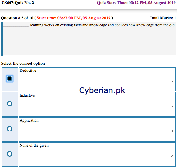Image resolution: width=178 pixels, height=168 pixels.
Task: Click the 'Question # 5 of 10' label
Action: [17, 18]
